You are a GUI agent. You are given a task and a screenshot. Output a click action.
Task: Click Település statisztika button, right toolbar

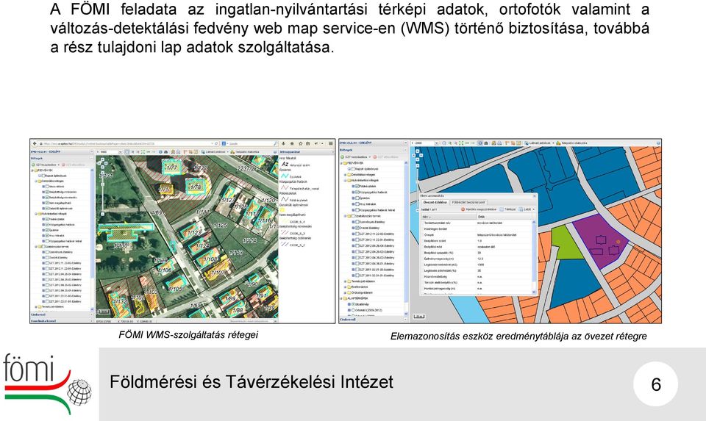tap(572, 143)
